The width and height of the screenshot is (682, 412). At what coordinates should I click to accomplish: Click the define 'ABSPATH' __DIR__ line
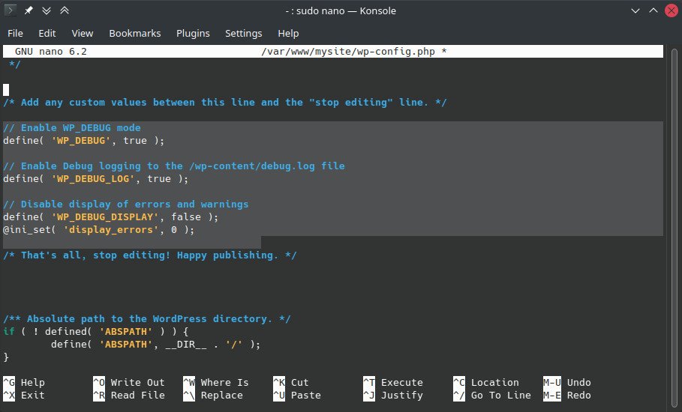[156, 345]
